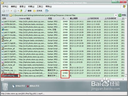The width and height of the screenshot is (128, 96).
Task: Sort by Expiry (截止期限) column header
Action: click(x=77, y=18)
